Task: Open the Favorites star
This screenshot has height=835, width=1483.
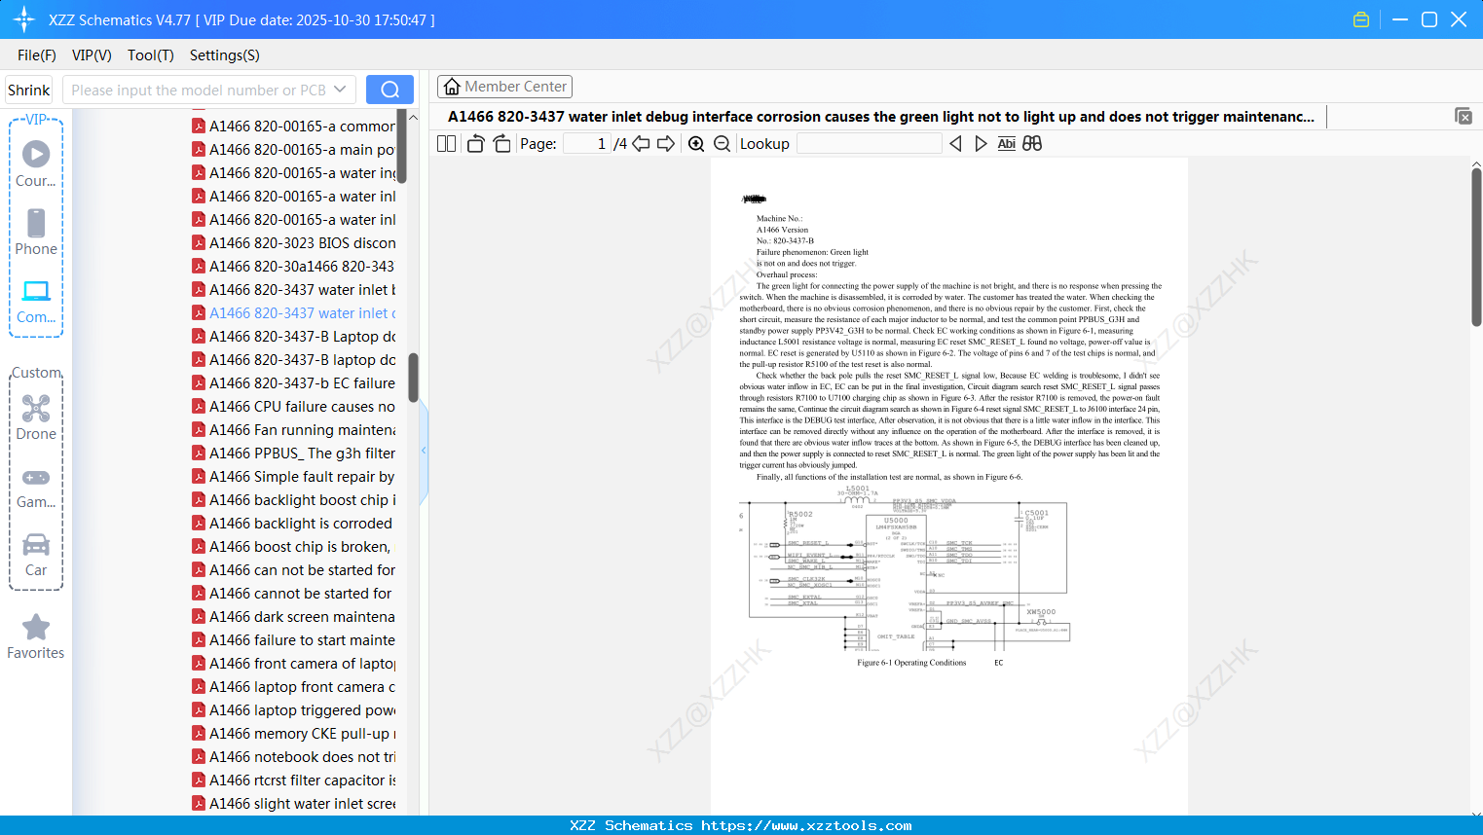Action: click(x=36, y=636)
